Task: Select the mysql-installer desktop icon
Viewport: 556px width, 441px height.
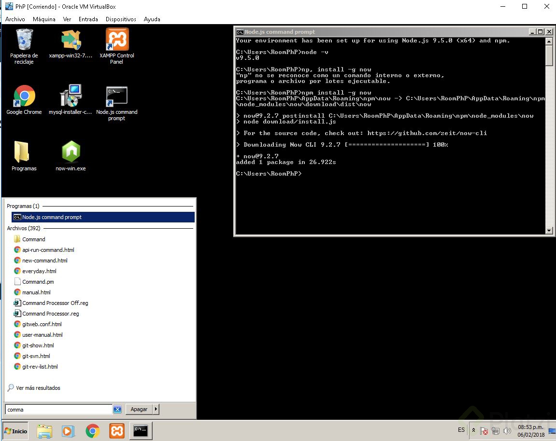Action: click(x=71, y=100)
